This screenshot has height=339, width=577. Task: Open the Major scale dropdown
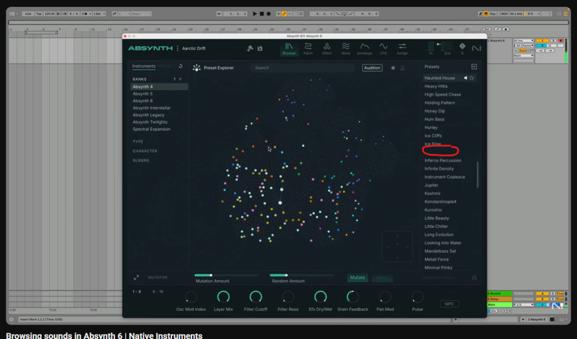point(141,14)
